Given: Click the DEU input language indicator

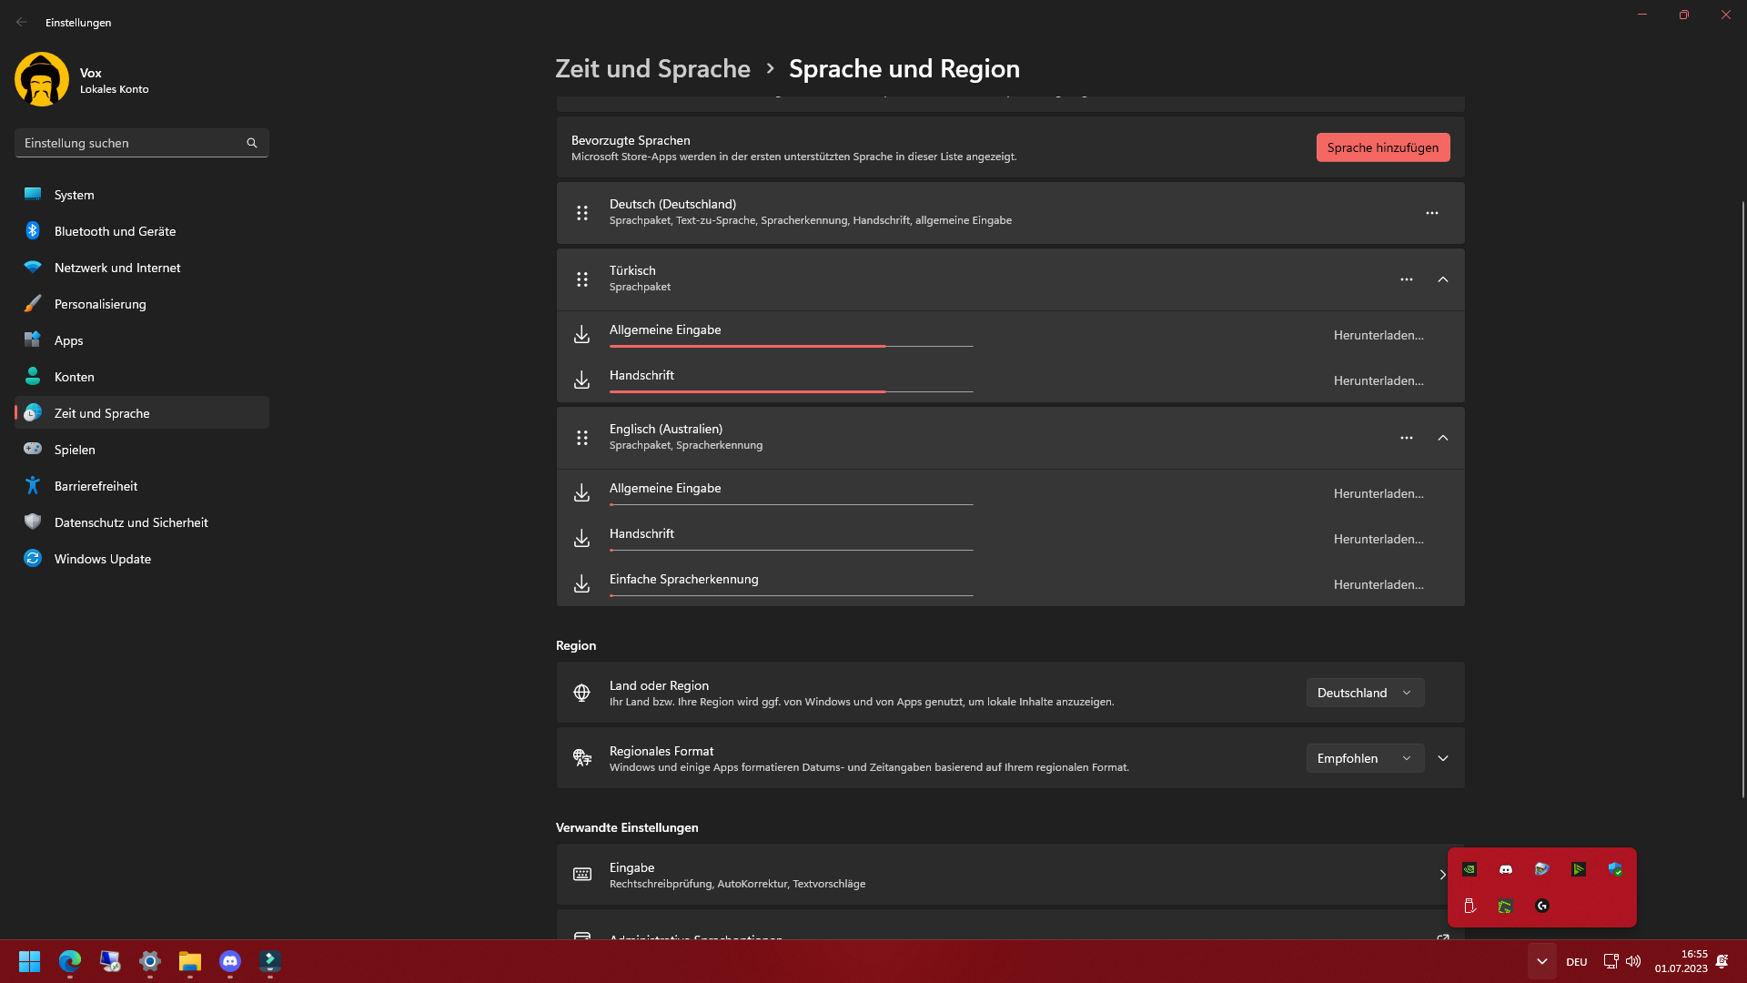Looking at the screenshot, I should point(1577,962).
